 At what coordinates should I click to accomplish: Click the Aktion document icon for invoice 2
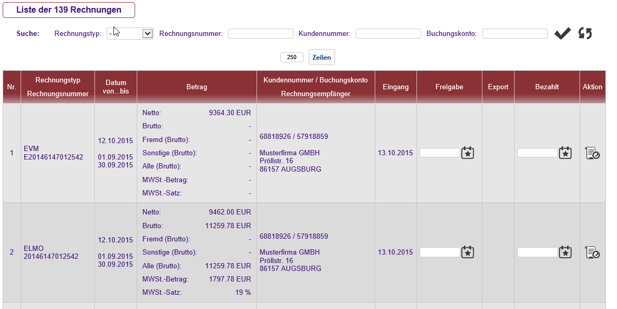592,253
